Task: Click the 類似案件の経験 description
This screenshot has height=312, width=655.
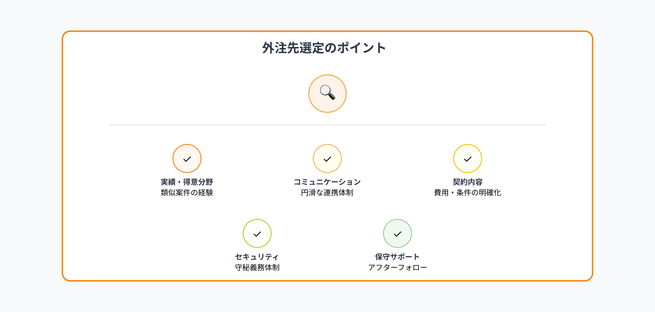Action: click(x=187, y=193)
